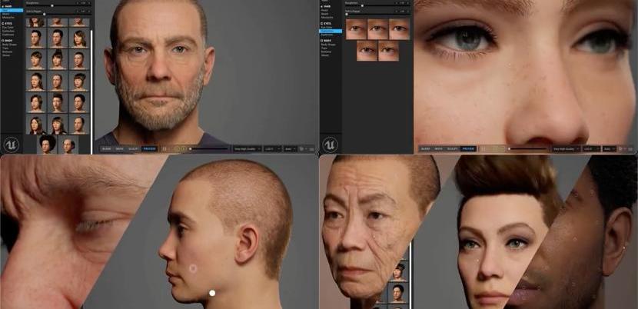Open Very High Quality dropdown in right window

[x=565, y=148]
